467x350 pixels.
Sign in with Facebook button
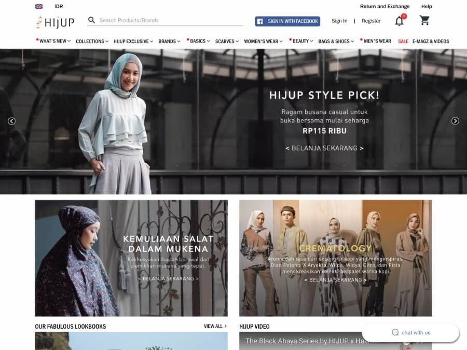click(x=287, y=21)
